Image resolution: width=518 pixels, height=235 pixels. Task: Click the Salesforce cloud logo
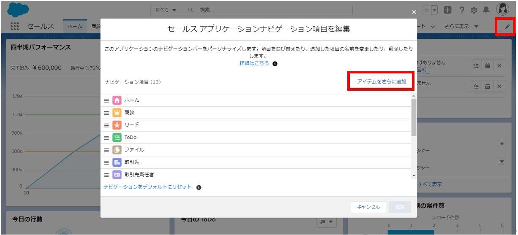point(17,9)
